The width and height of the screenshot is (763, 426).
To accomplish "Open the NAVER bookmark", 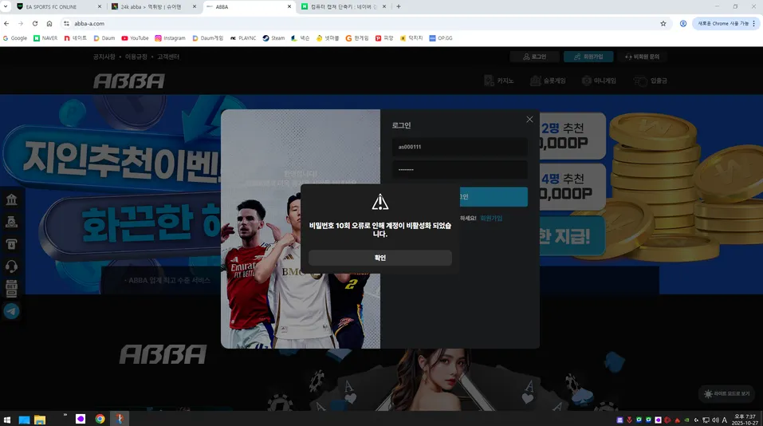I will (x=45, y=38).
